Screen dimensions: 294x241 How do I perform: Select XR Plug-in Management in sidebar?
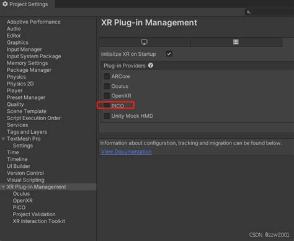(36, 187)
